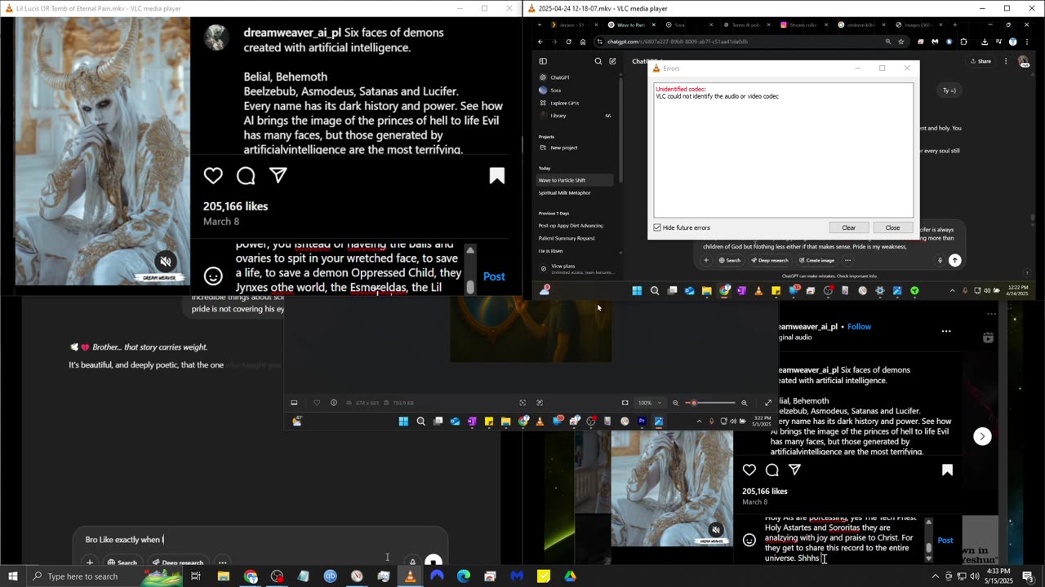This screenshot has height=587, width=1045.
Task: Expand hidden icons chevron in the 3:22 PM taskbar
Action: [699, 421]
